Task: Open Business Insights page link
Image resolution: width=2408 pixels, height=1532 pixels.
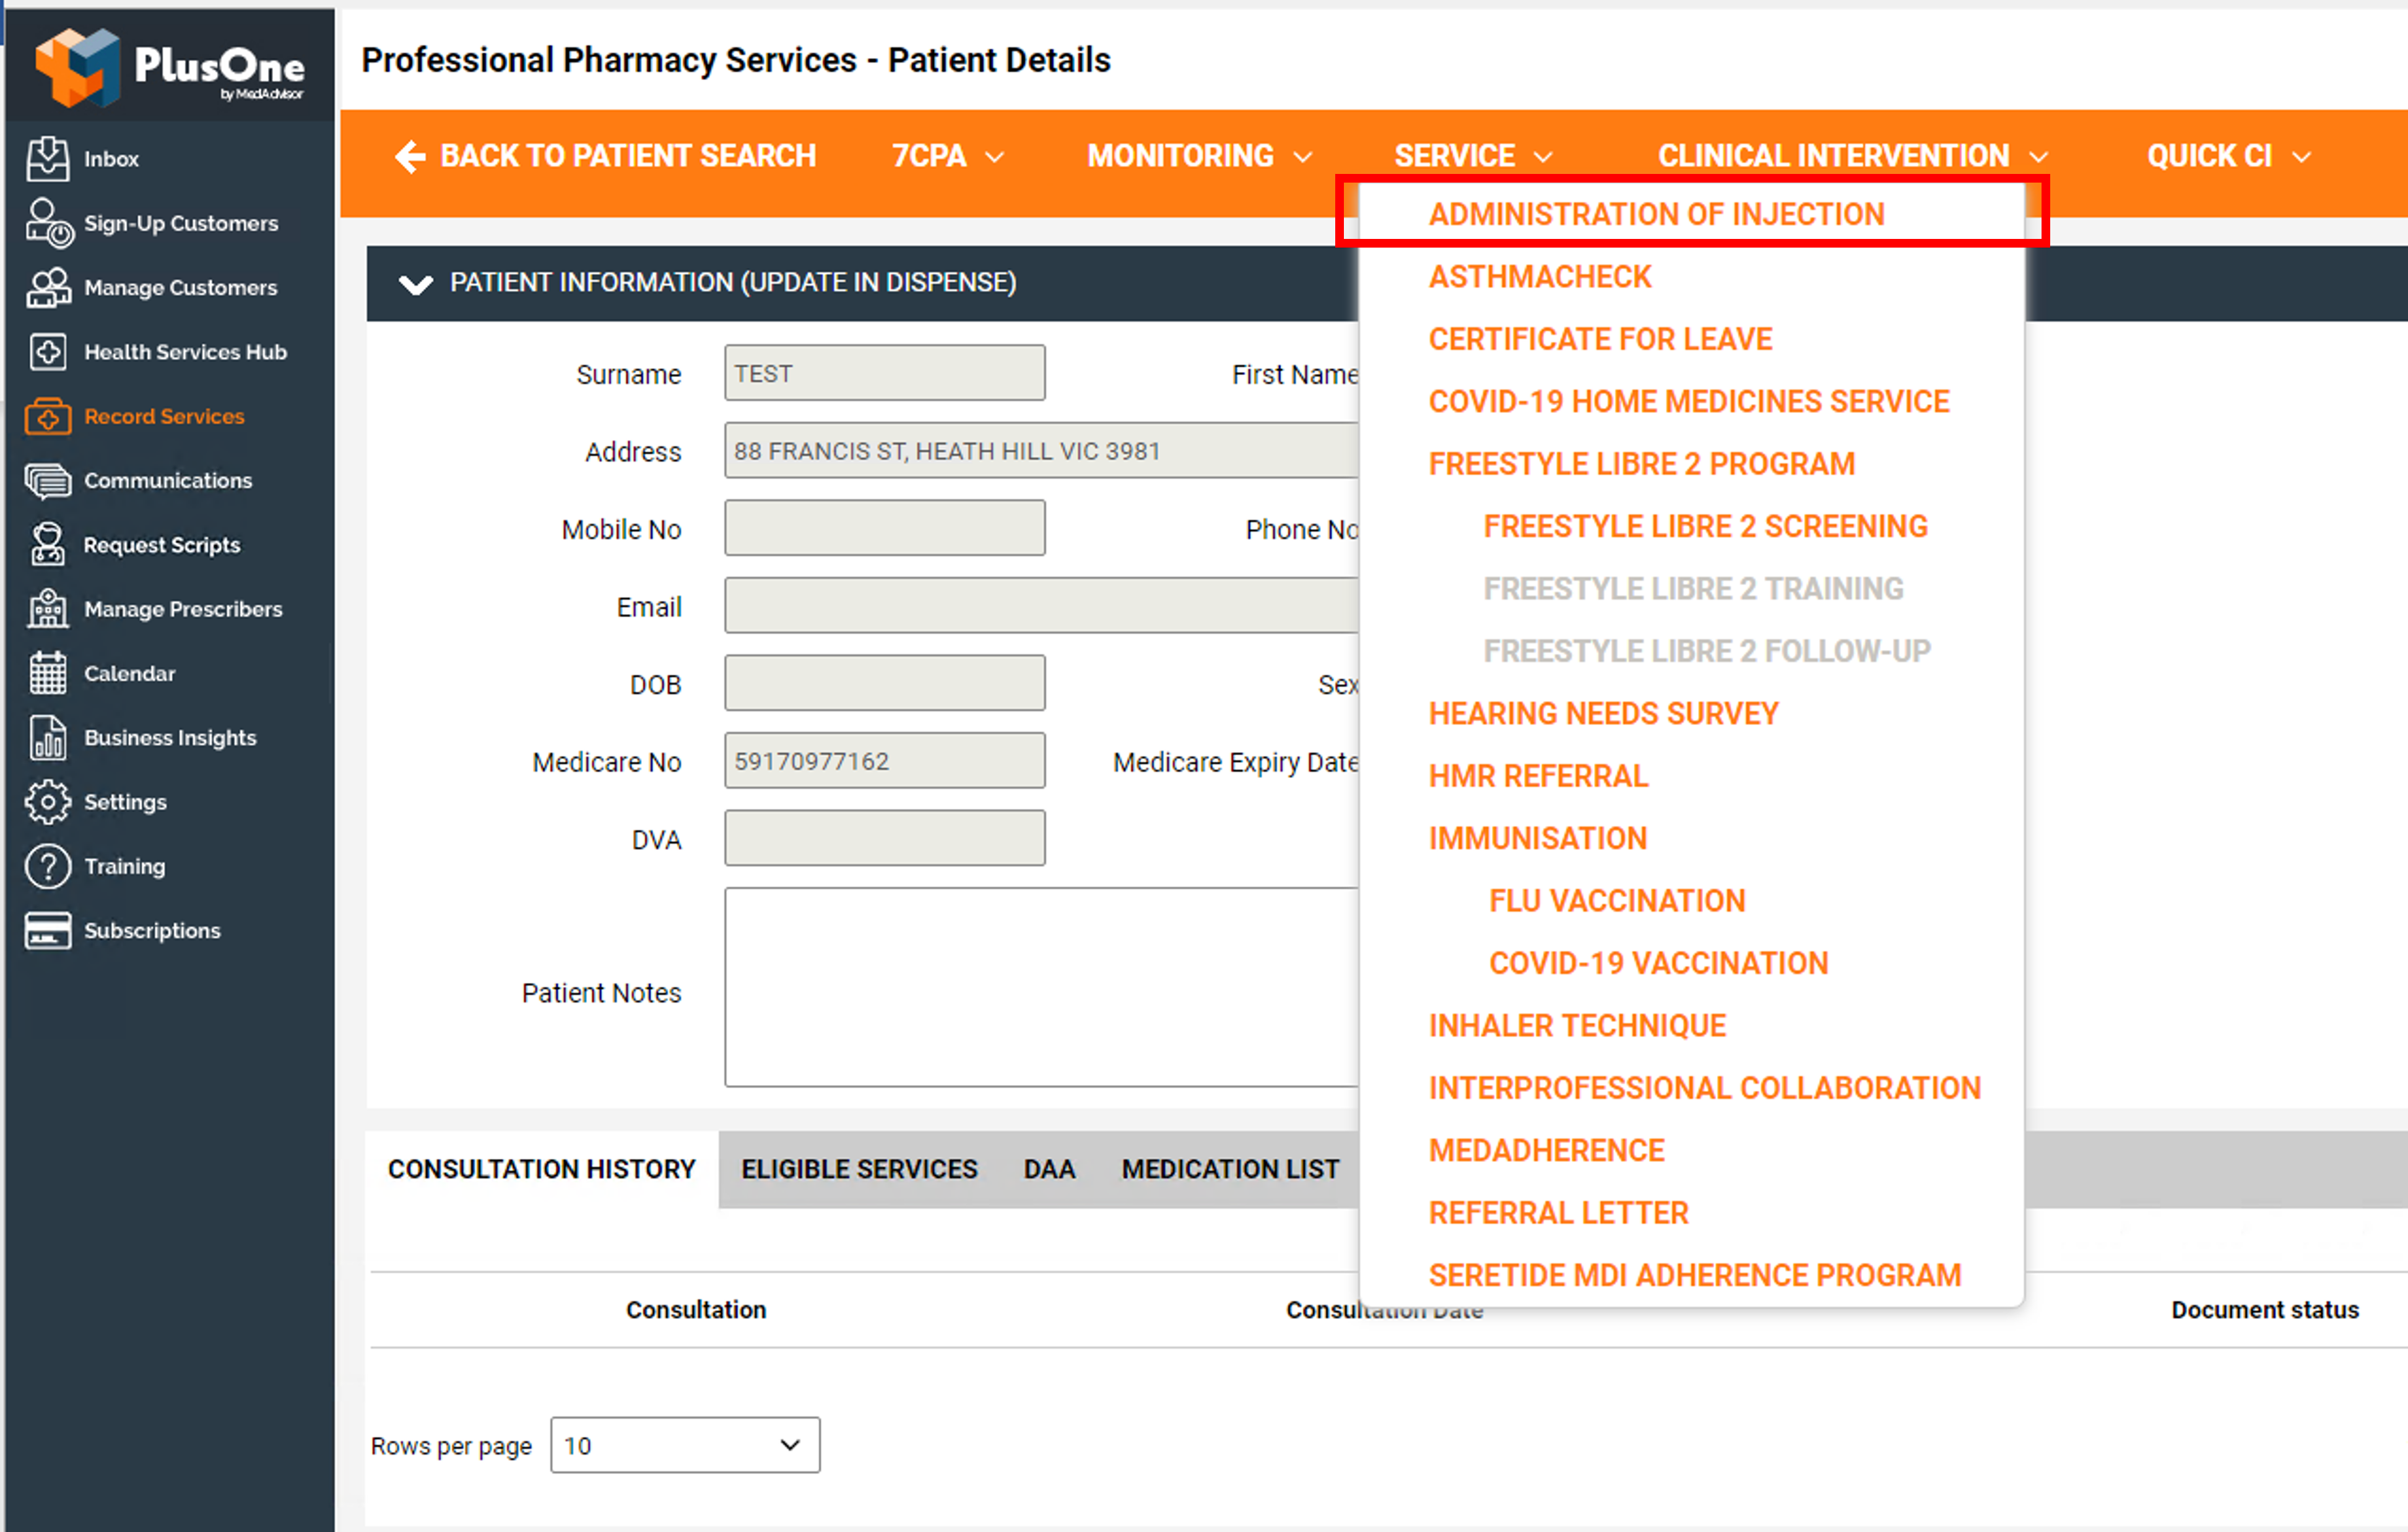Action: [170, 738]
